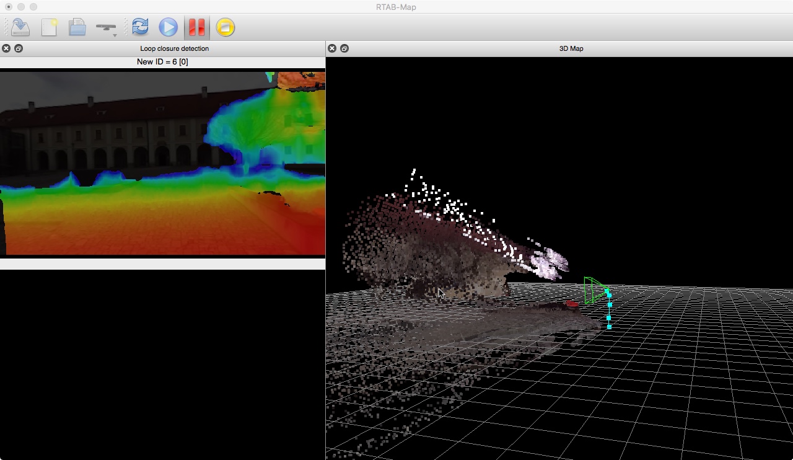Undock the 3D Map panel
793x460 pixels.
click(x=344, y=48)
